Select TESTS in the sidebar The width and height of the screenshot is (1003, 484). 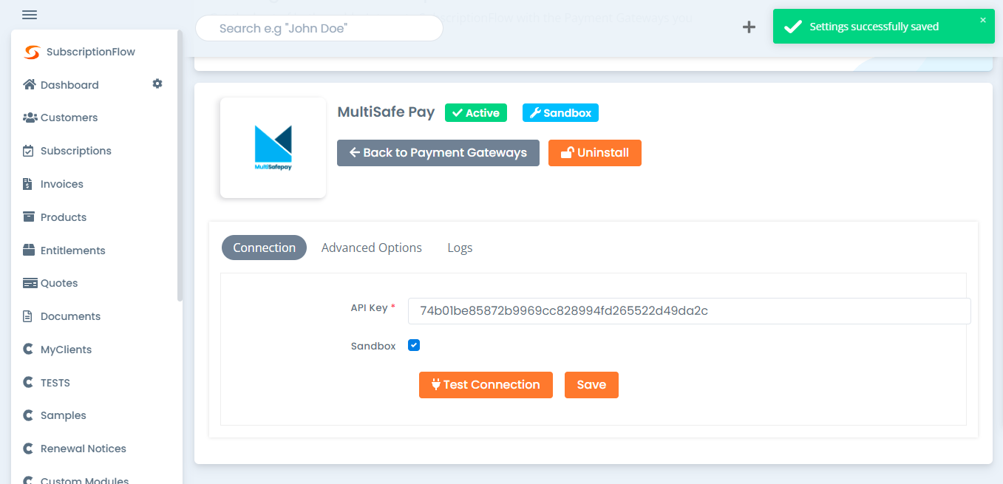coord(55,383)
